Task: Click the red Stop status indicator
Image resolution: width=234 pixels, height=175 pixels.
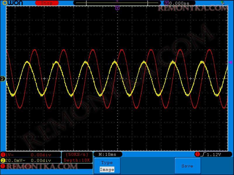Action: tap(47, 3)
